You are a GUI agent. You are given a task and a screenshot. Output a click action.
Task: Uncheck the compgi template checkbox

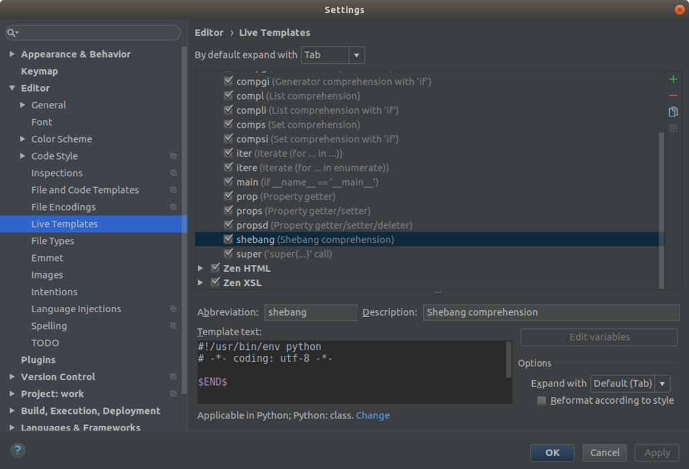click(228, 81)
